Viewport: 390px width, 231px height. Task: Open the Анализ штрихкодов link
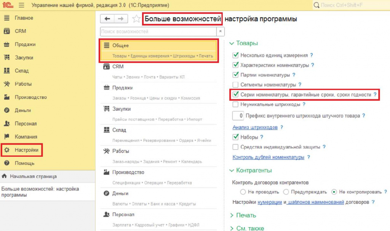pyautogui.click(x=255, y=127)
